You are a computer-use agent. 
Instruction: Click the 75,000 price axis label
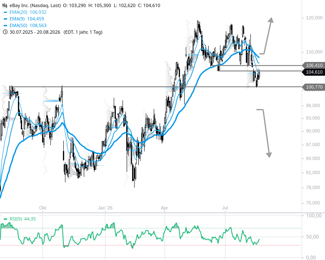pyautogui.click(x=313, y=203)
